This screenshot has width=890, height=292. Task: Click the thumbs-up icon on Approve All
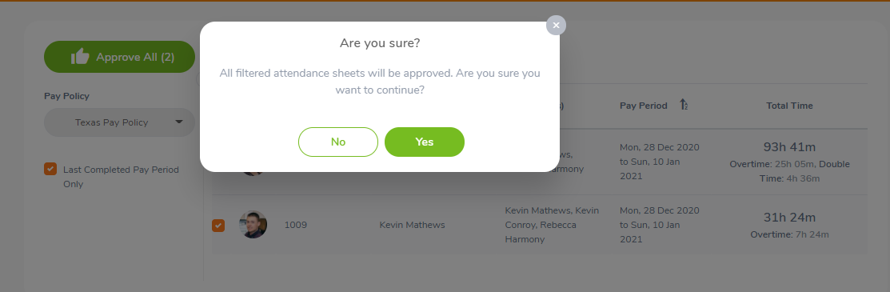point(80,57)
